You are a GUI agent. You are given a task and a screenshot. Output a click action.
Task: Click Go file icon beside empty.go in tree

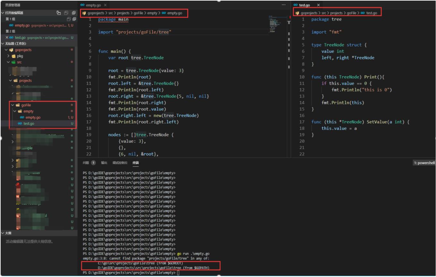[x=22, y=117]
